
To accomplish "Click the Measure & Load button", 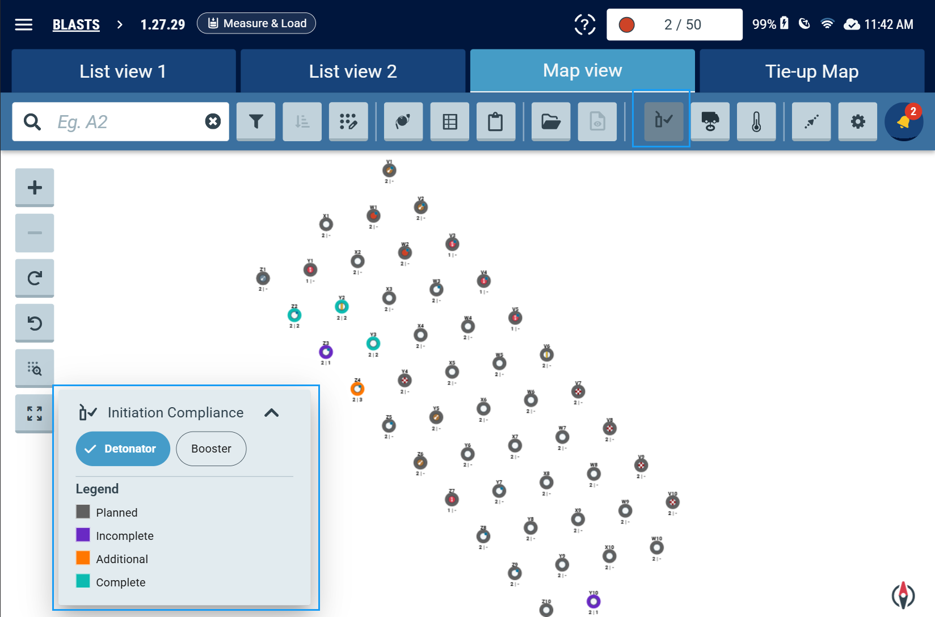I will click(256, 23).
